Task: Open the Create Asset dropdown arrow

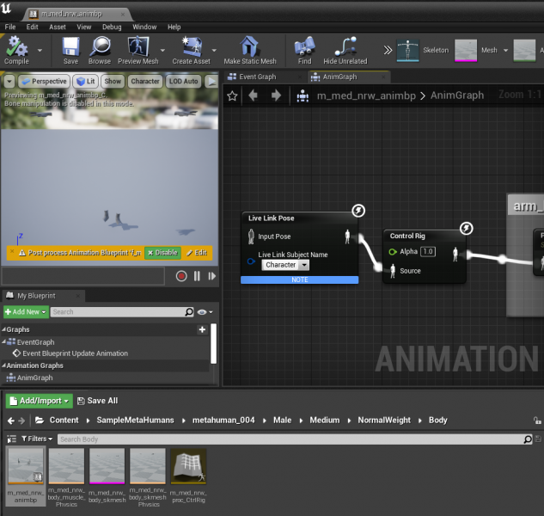Action: pyautogui.click(x=214, y=51)
